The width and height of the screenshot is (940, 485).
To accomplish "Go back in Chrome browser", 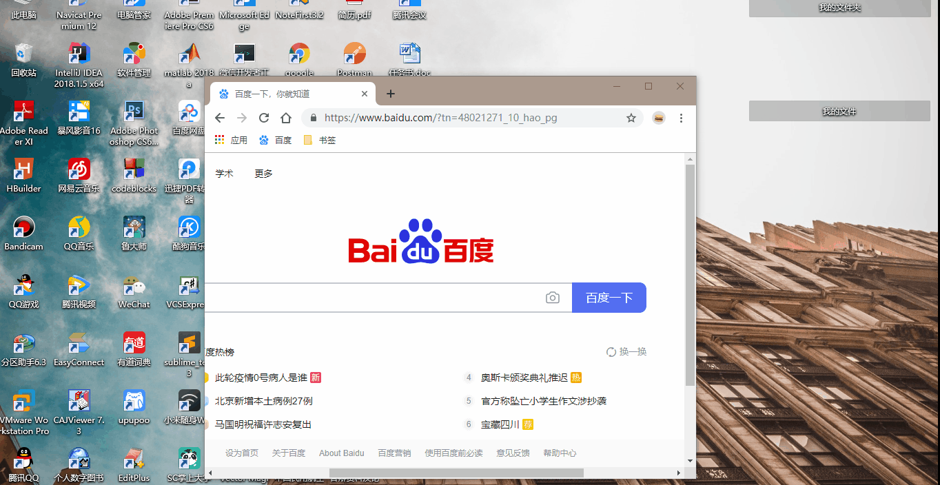I will 220,118.
